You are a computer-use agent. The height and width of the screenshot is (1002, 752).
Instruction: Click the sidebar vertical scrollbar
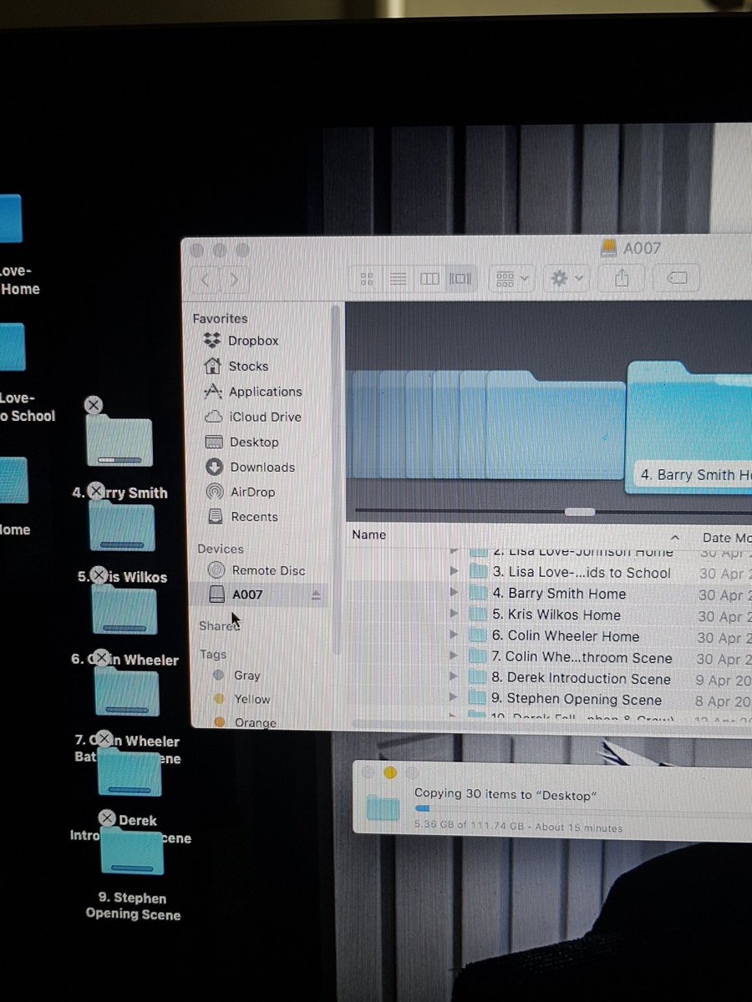click(x=336, y=480)
